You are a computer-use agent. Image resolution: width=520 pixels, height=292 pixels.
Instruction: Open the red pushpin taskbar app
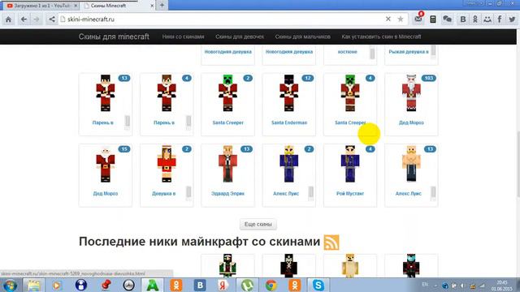click(x=106, y=285)
